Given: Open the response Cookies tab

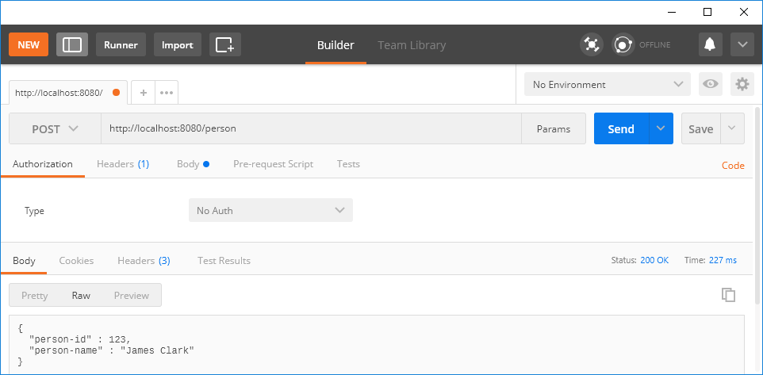Looking at the screenshot, I should click(x=76, y=261).
